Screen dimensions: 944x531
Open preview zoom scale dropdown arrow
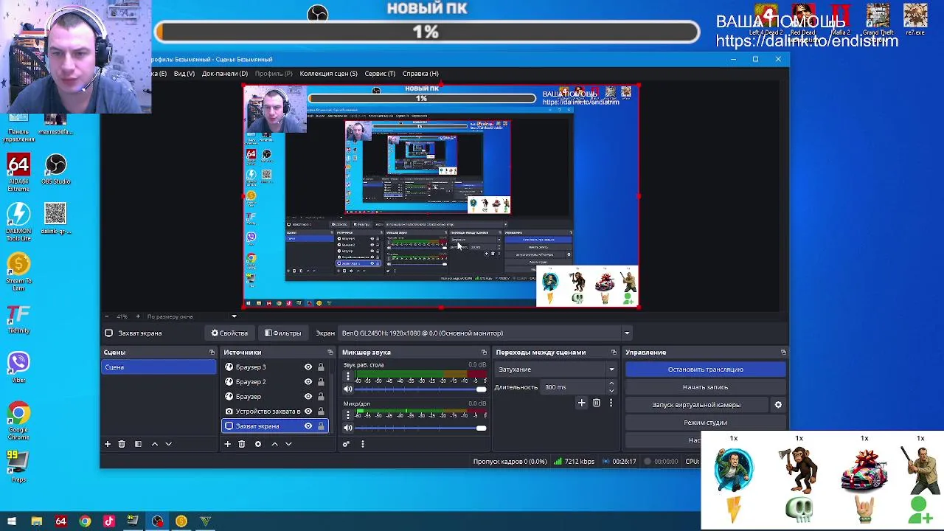(235, 316)
